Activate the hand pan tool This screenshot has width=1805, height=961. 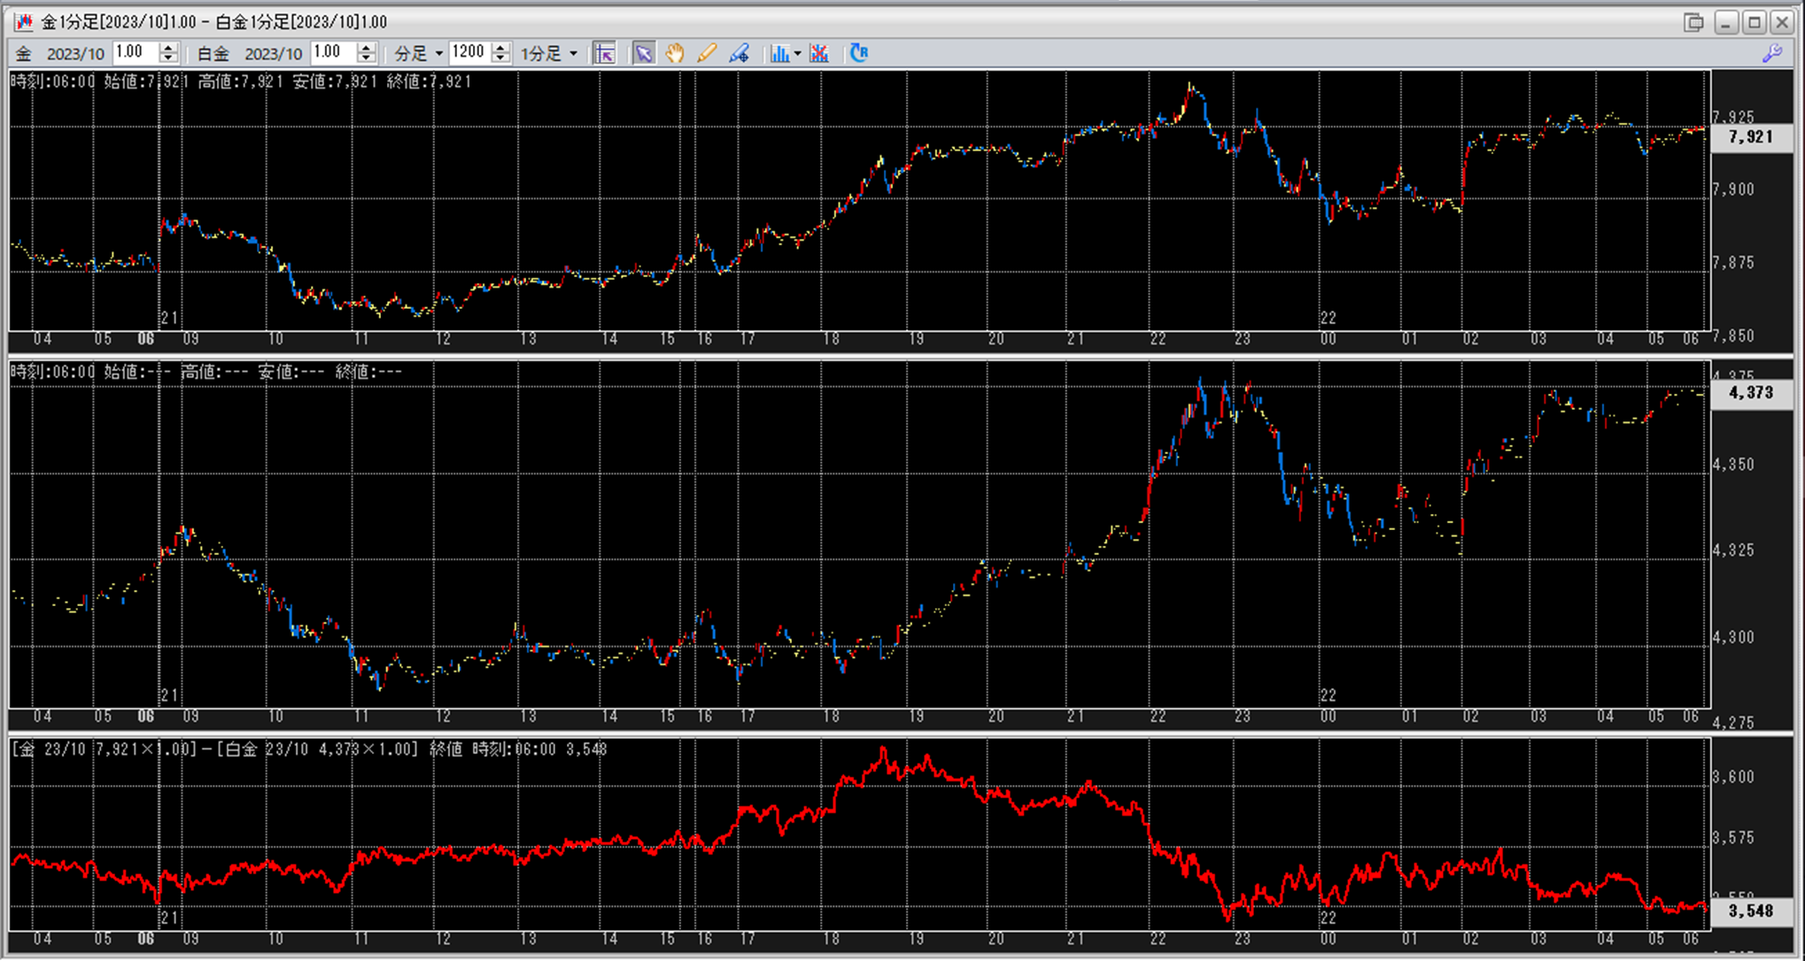tap(675, 54)
